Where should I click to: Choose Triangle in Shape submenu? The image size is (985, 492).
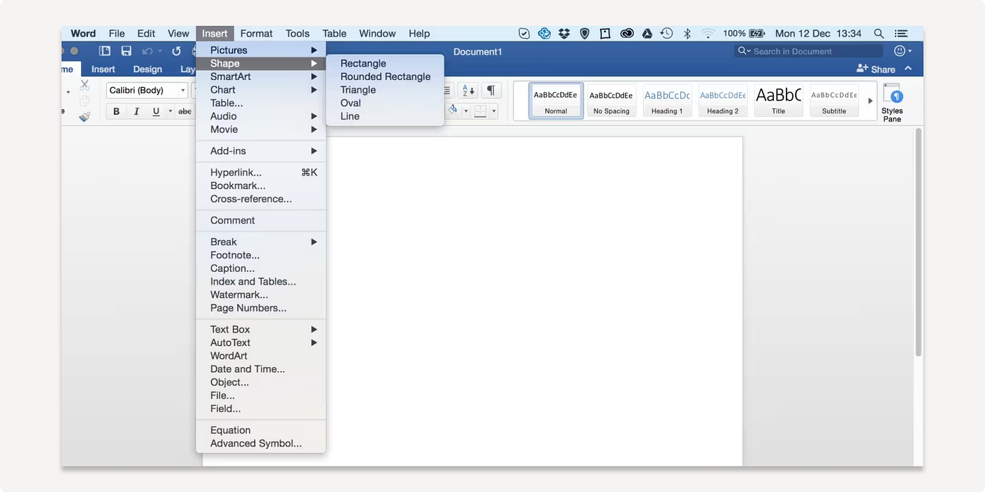(x=385, y=89)
